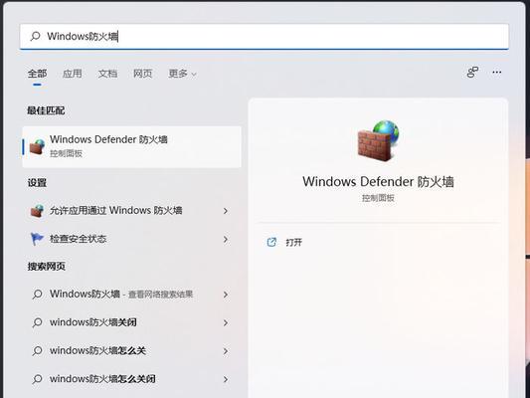
Task: Open Windows Defender 防火墙 best match result
Action: [132, 146]
